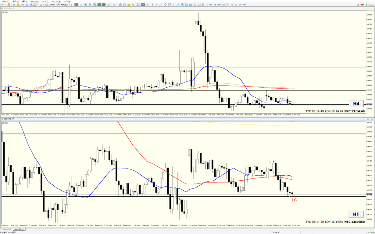This screenshot has width=375, height=234.
Task: Open the ヘルプ(H) menu
Action: coord(67,2)
